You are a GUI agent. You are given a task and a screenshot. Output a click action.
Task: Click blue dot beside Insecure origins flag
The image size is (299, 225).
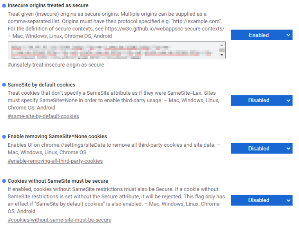(4, 5)
